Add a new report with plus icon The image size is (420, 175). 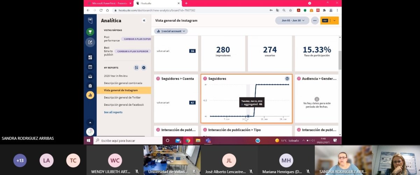143,68
